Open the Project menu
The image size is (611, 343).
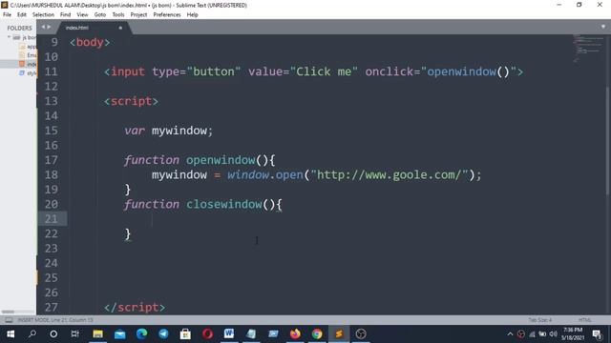click(x=138, y=15)
